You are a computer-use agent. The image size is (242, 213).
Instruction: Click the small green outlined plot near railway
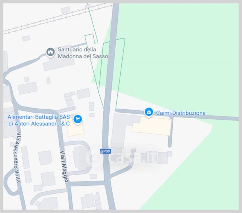click(91, 38)
